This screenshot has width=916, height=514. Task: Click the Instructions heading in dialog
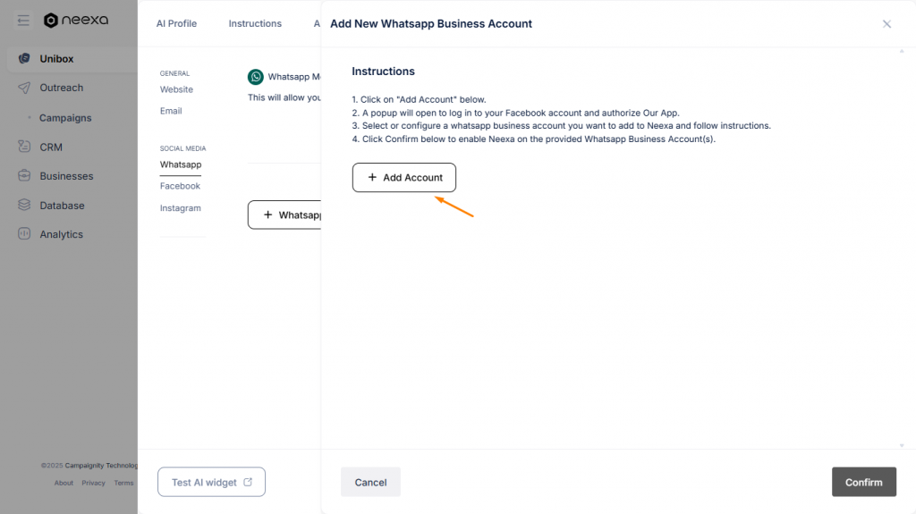383,72
